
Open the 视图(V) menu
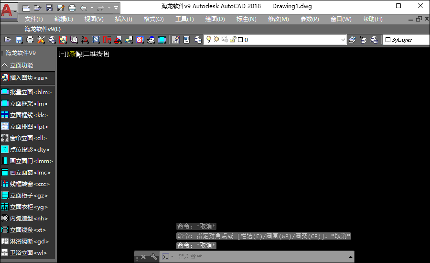point(94,19)
